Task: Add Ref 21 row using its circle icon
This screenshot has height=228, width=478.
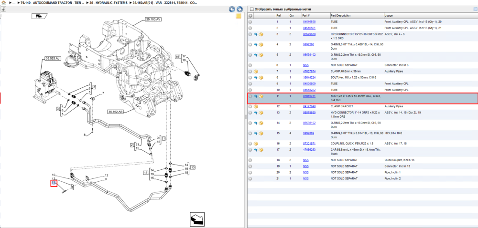Action: click(x=250, y=178)
